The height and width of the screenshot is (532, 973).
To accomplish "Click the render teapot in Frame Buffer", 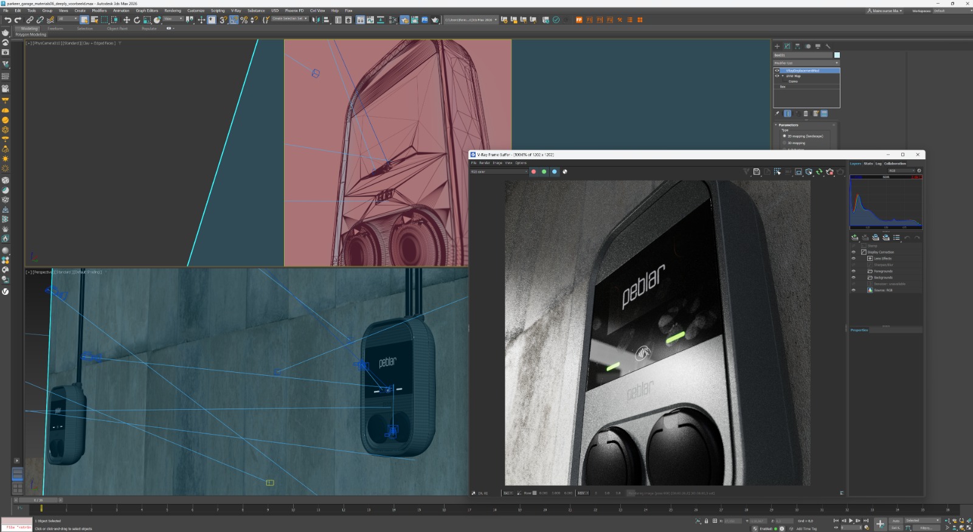I will (x=840, y=172).
